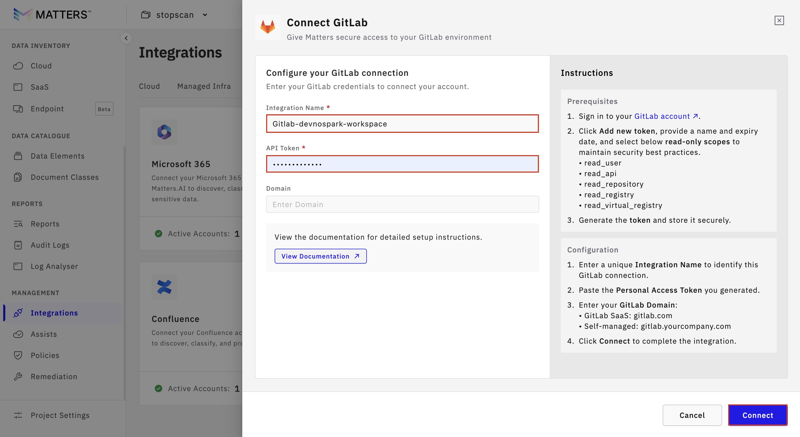This screenshot has height=437, width=800.
Task: Open Project Settings label in the sidebar
Action: point(60,415)
